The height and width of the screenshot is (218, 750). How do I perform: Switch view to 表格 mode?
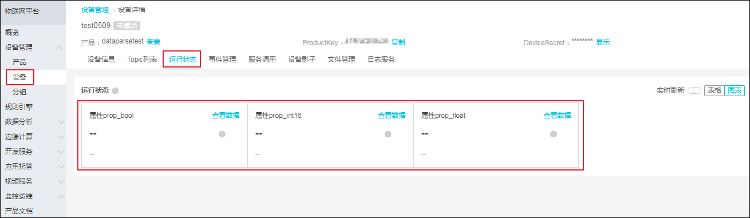(714, 90)
